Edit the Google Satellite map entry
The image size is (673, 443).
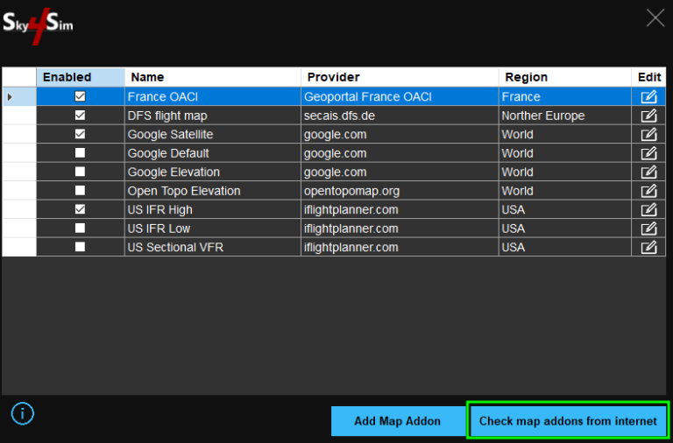click(648, 135)
